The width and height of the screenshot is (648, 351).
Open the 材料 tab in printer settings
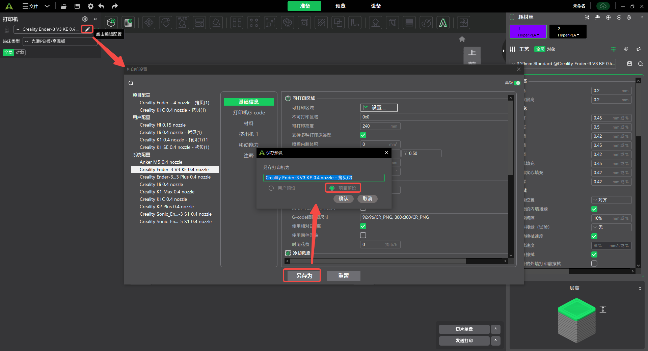249,124
